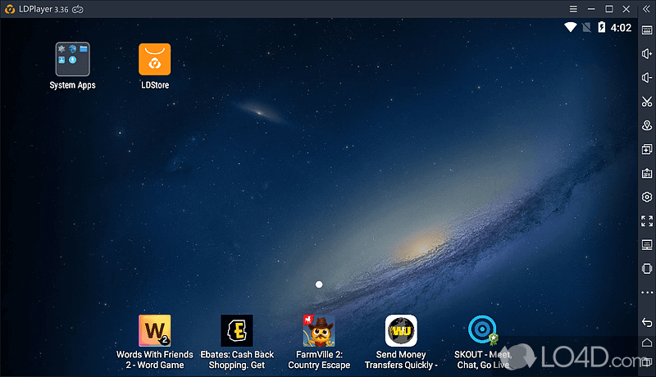This screenshot has height=377, width=656.
Task: Click the install APK icon in sidebar
Action: click(646, 174)
